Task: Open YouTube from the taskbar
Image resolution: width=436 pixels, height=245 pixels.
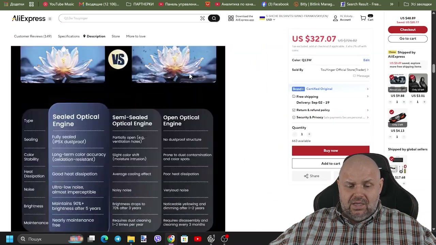Action: [198, 239]
